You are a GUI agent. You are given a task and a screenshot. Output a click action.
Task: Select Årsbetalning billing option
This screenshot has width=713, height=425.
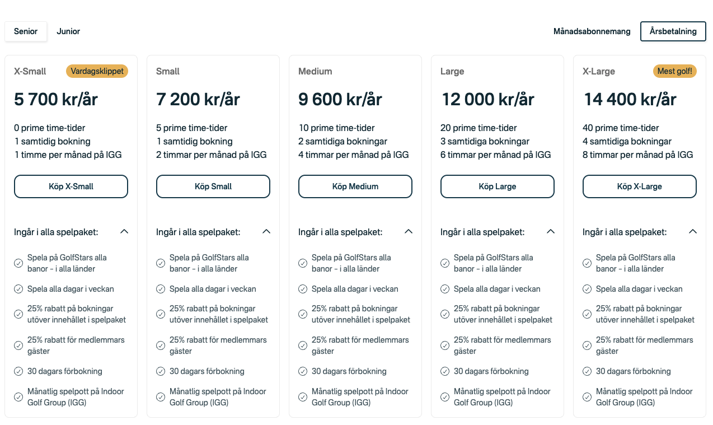(x=673, y=31)
